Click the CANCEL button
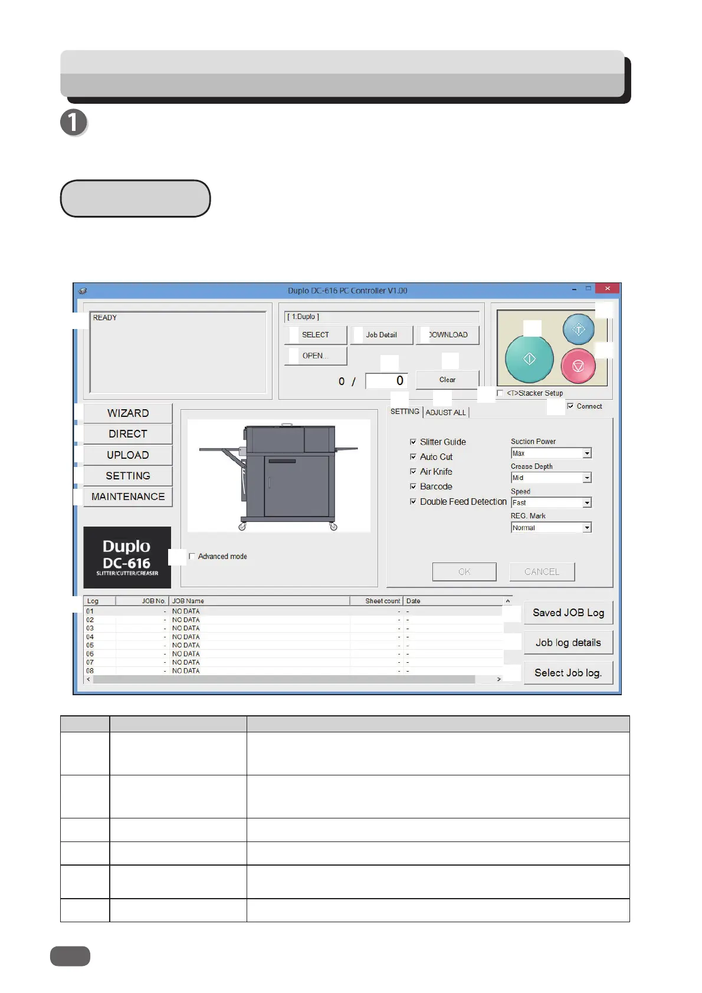Image resolution: width=702 pixels, height=993 pixels. (542, 571)
